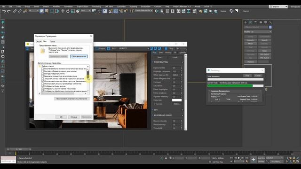Toggle 'Запускать окна с папками в отдельном процессе'
This screenshot has height=169, width=301.
click(43, 78)
